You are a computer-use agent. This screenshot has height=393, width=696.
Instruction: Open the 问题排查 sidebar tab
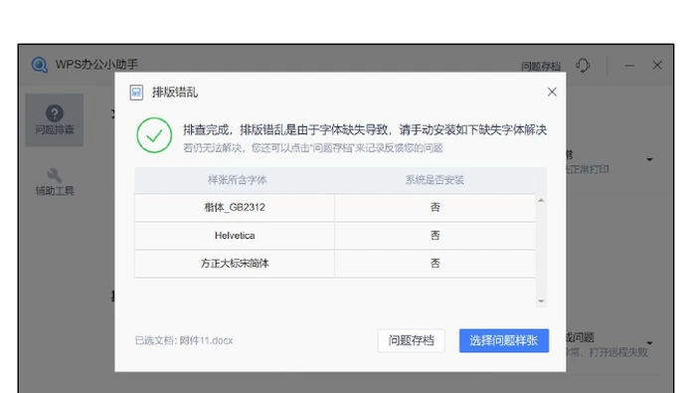pos(55,120)
